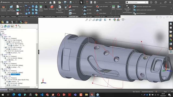
Task: Click the Print icon in title toolbar
Action: click(x=71, y=2)
